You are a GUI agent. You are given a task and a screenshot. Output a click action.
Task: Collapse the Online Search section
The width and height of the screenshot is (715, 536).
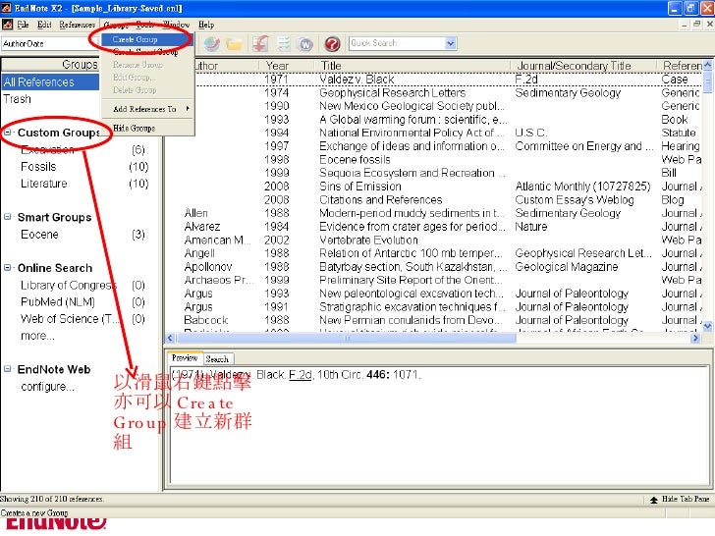click(8, 268)
